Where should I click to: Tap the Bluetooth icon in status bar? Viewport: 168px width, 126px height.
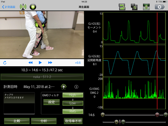point(157,2)
